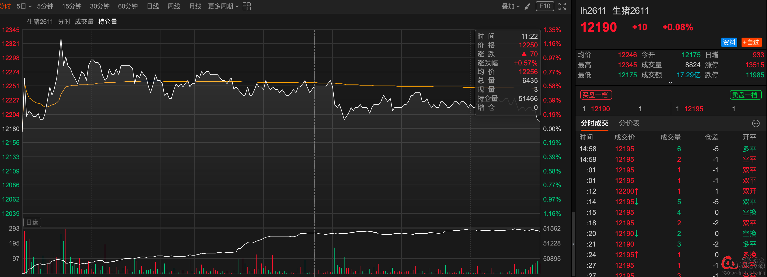
Task: Open the 叠加 overlay dropdown
Action: (x=510, y=6)
